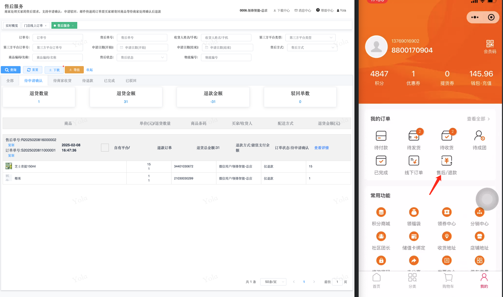Open the 领券中心 coupon center icon

point(447,212)
